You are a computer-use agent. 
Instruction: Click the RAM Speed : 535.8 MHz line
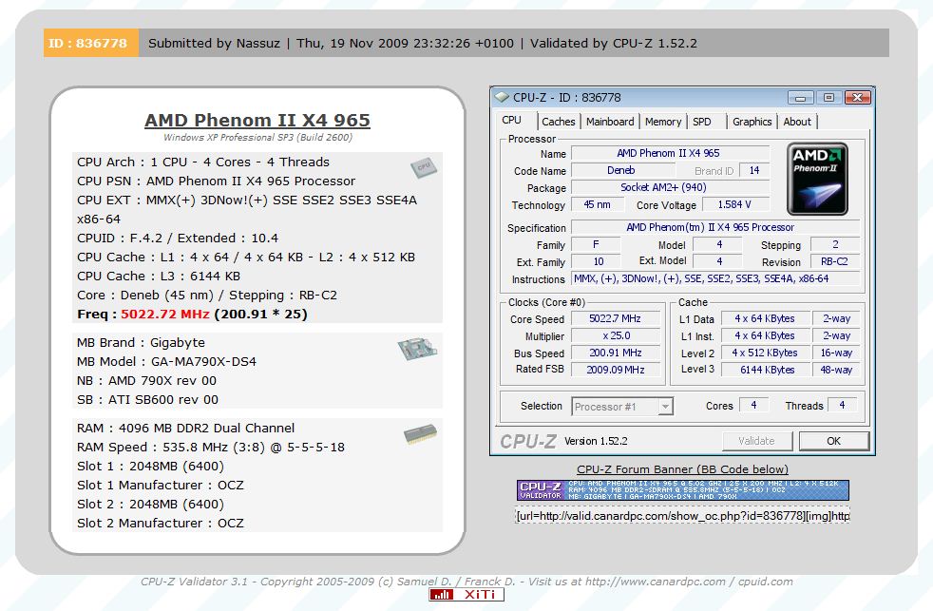coord(211,448)
